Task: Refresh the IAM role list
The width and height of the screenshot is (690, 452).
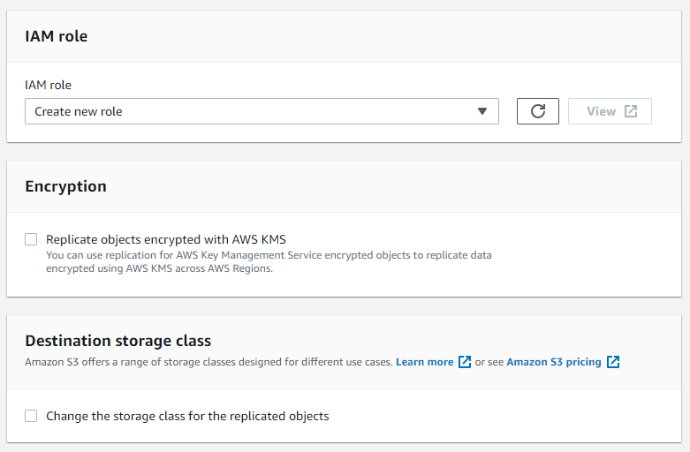Action: [538, 111]
